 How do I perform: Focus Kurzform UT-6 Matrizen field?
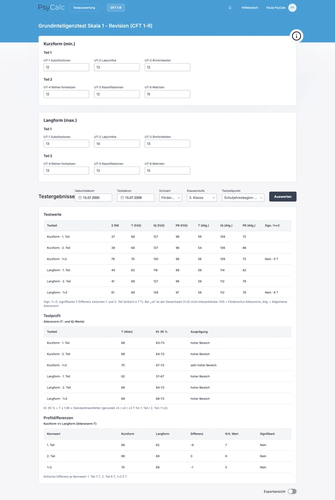[x=167, y=94]
